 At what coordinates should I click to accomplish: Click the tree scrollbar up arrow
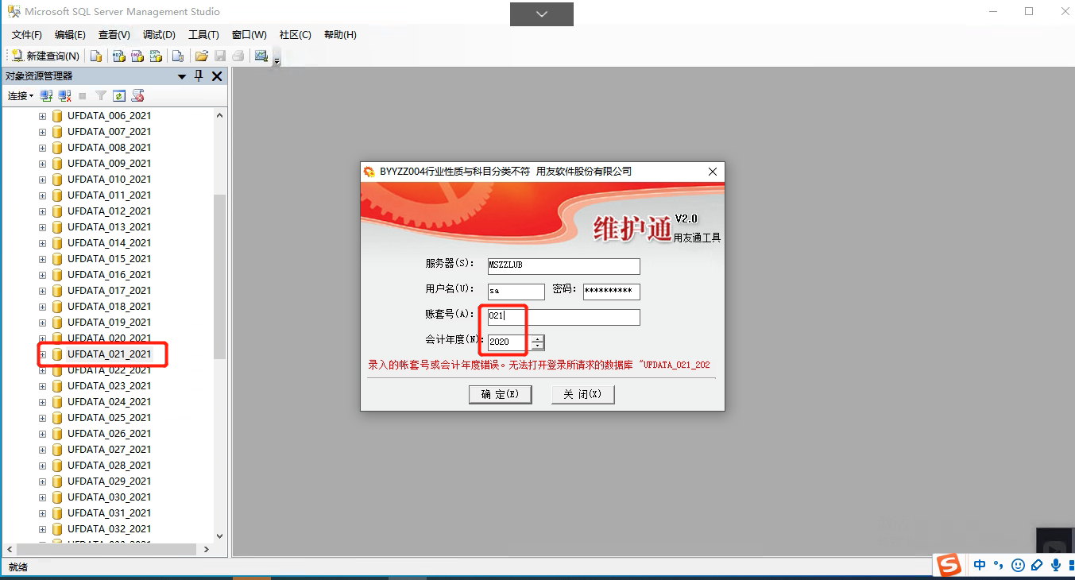(220, 115)
